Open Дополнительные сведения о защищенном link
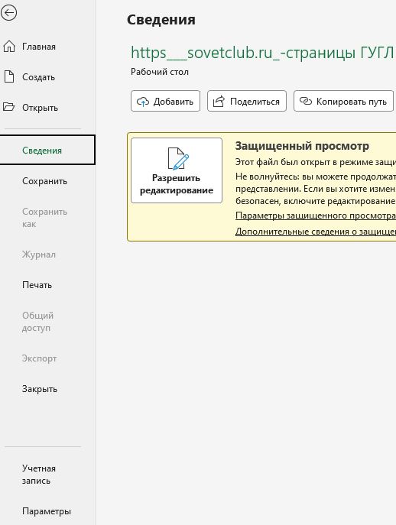The width and height of the screenshot is (396, 525). click(x=316, y=232)
